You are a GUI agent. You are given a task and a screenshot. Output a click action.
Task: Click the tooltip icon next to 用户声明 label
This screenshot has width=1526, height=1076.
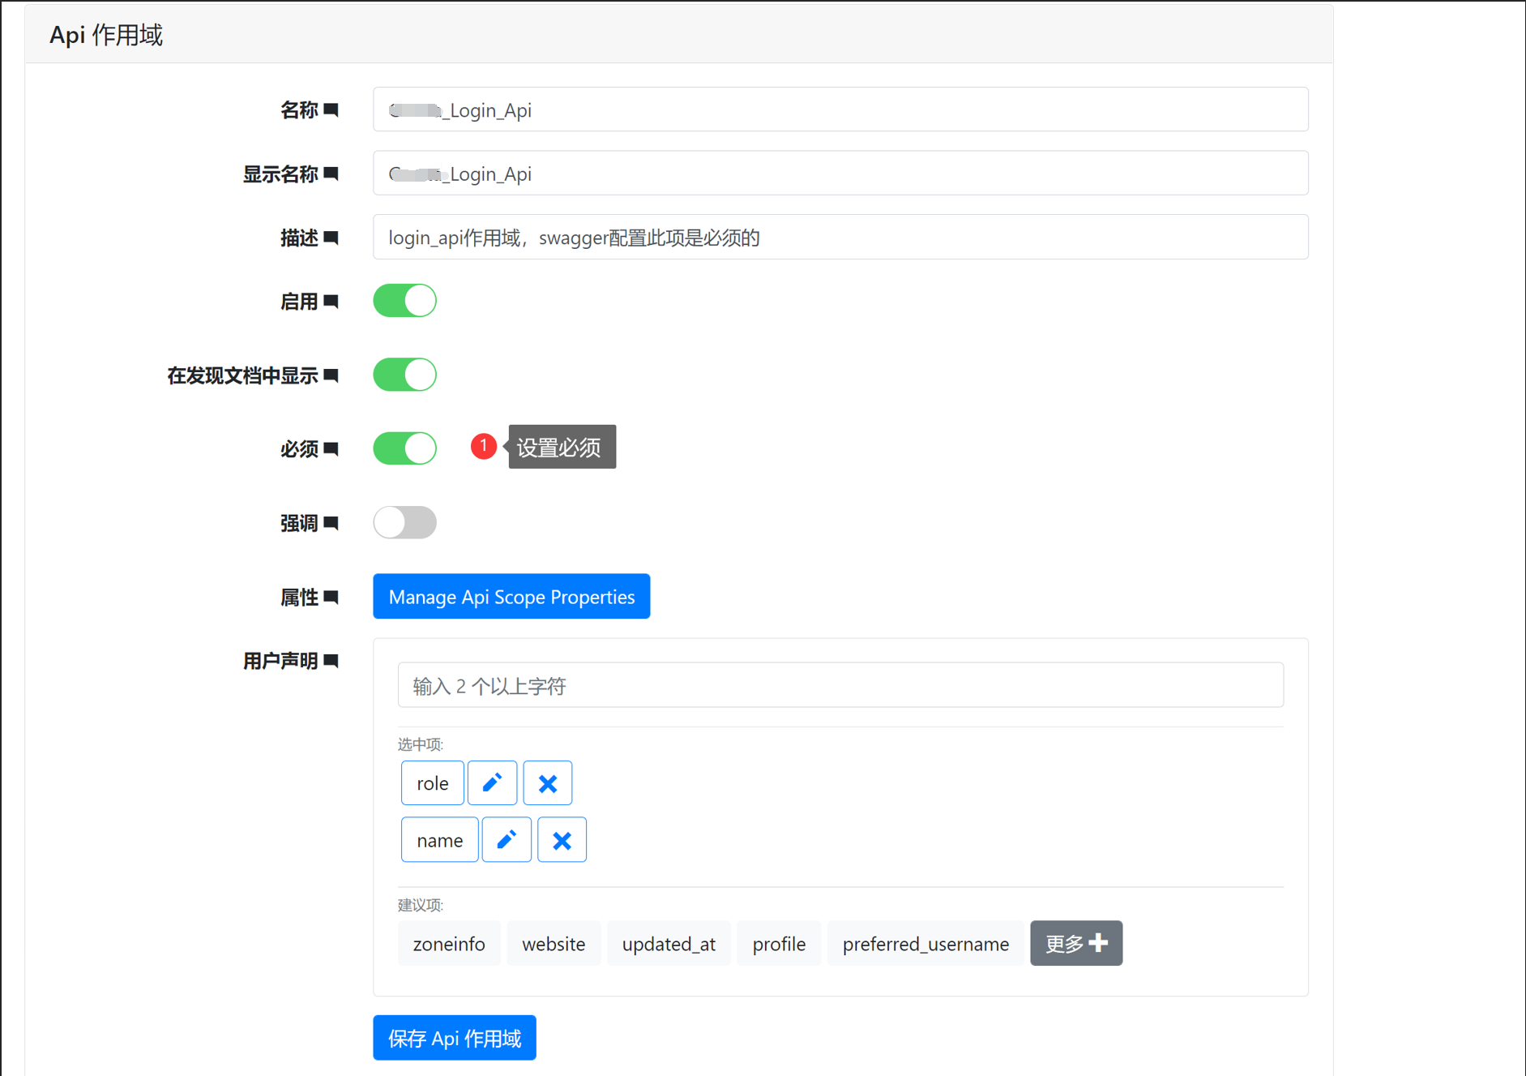click(x=331, y=660)
